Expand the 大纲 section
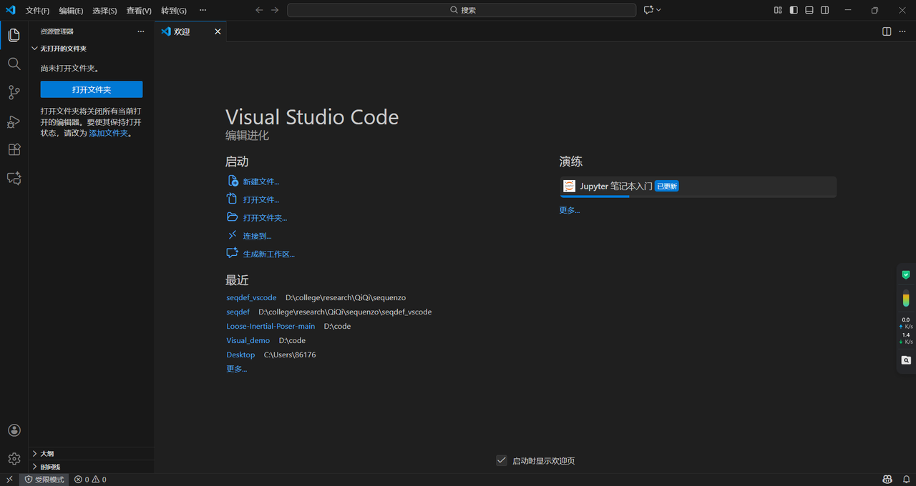The width and height of the screenshot is (916, 486). tap(47, 454)
